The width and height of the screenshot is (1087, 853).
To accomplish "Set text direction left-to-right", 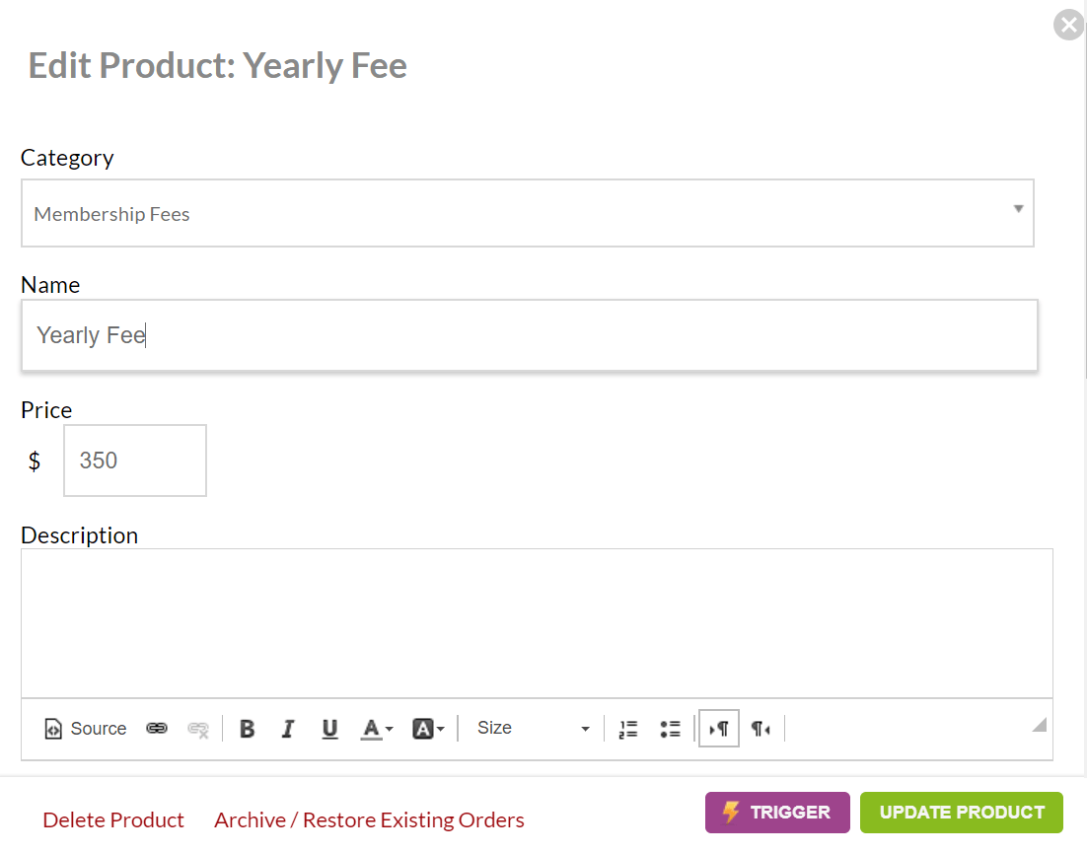I will [x=719, y=729].
